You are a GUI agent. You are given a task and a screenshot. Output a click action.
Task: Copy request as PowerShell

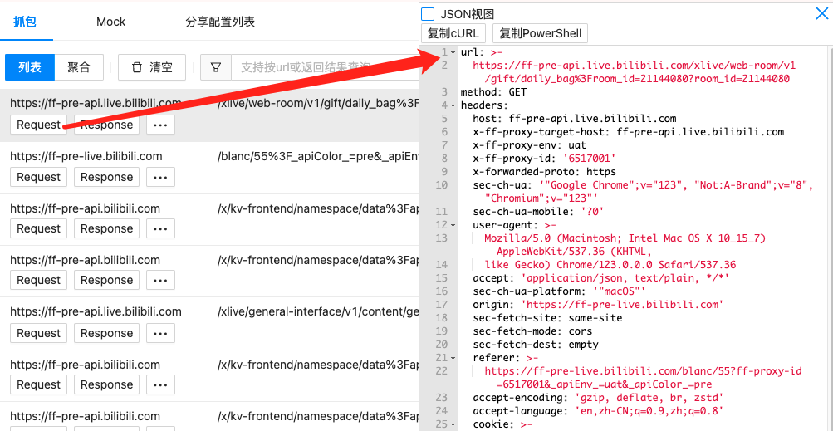(541, 33)
